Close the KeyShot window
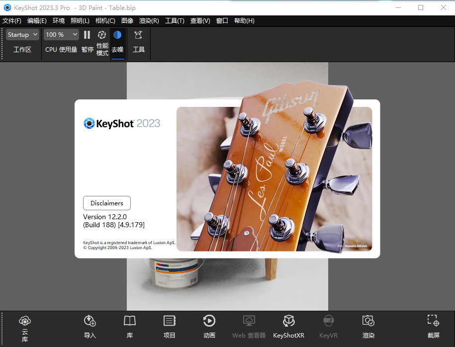 coord(444,7)
